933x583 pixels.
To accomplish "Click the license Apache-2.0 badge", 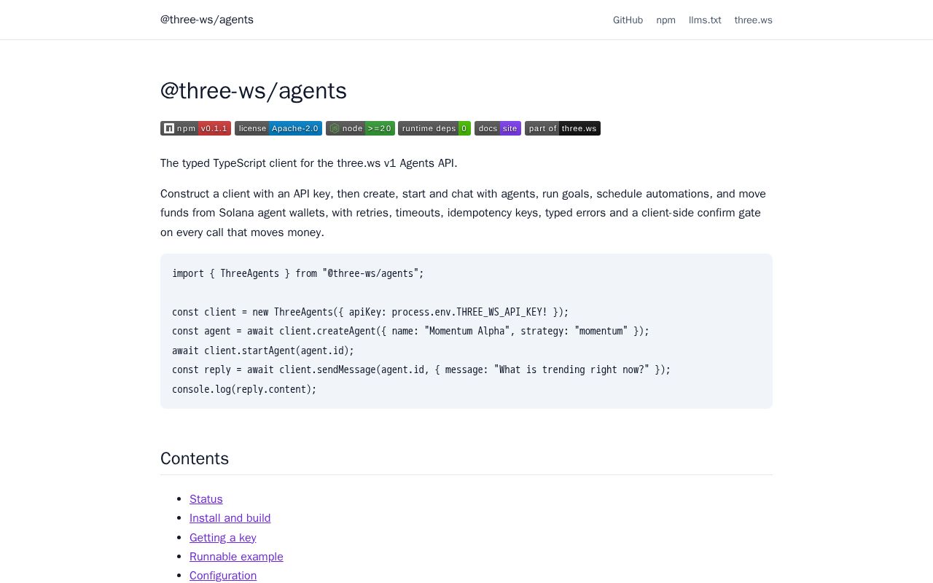I will 278,128.
